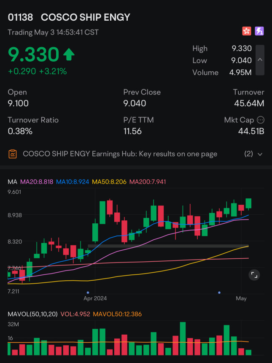Tap the latest green candlestick on the chart
272x363 pixels.
point(248,204)
